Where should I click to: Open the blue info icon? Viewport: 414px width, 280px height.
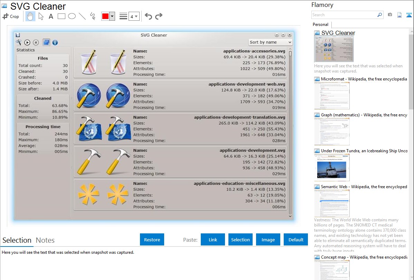[x=55, y=42]
